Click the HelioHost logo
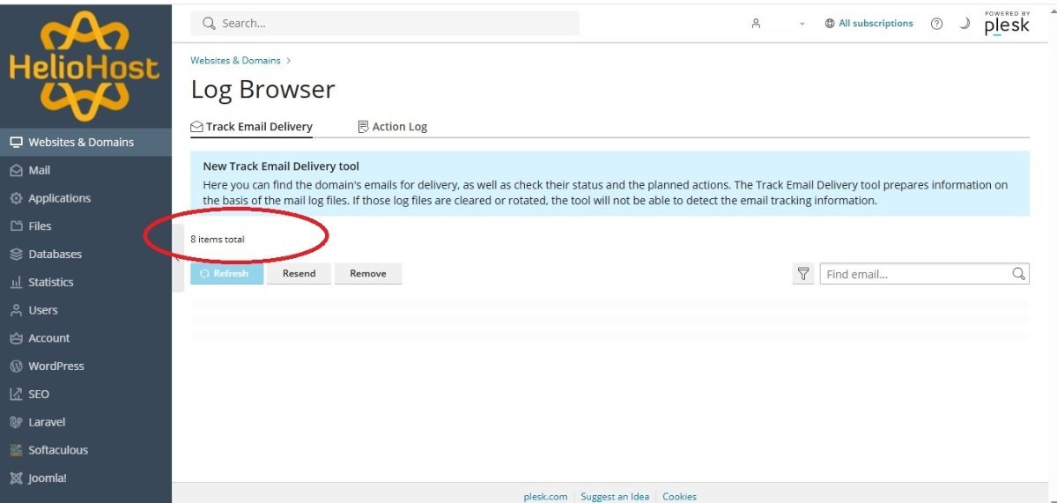Viewport: 1057px width, 503px height. (85, 67)
